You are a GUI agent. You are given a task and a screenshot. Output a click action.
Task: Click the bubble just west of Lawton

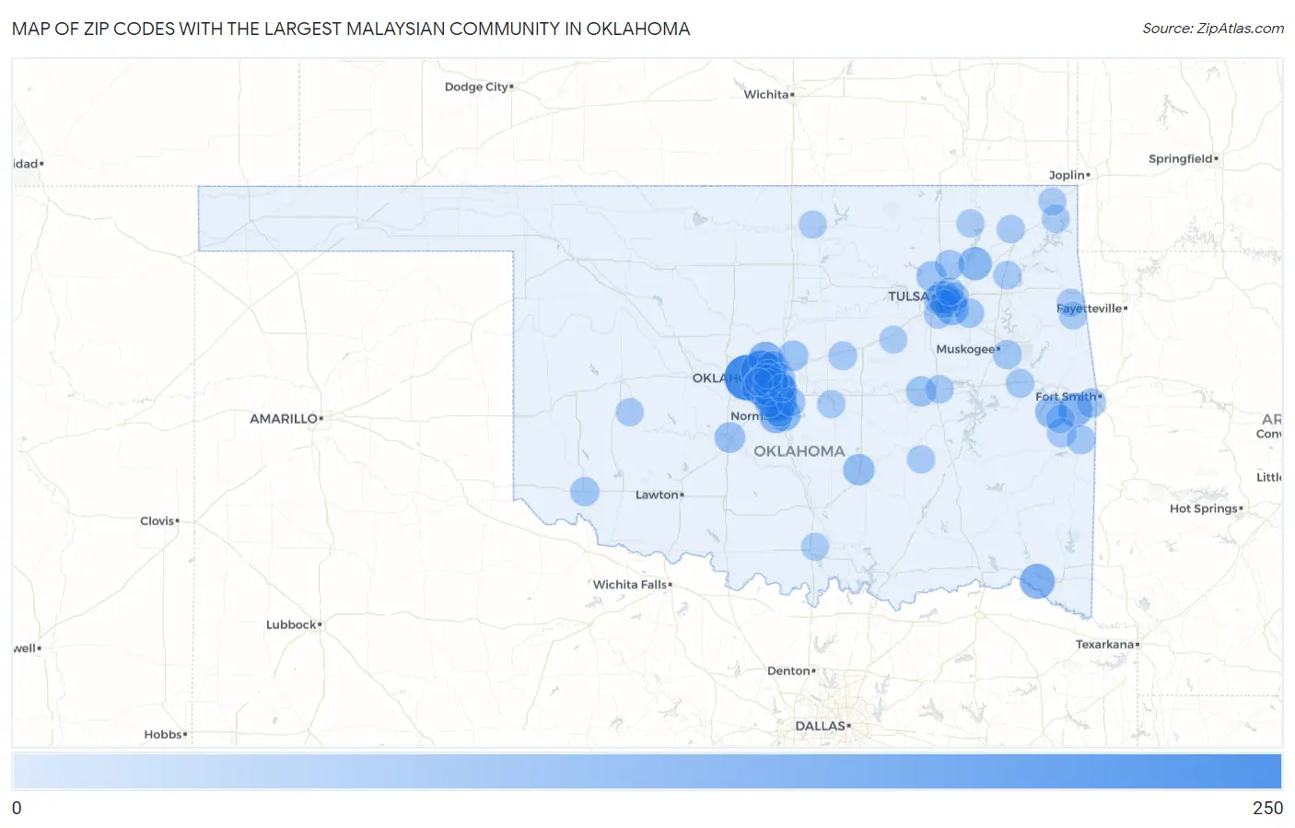tap(585, 492)
